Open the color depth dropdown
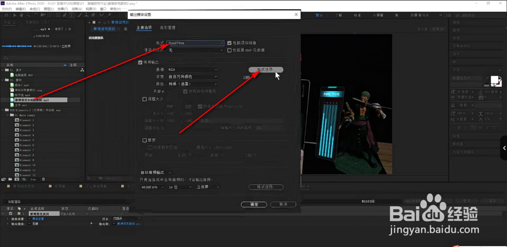The image size is (507, 247). (193, 77)
